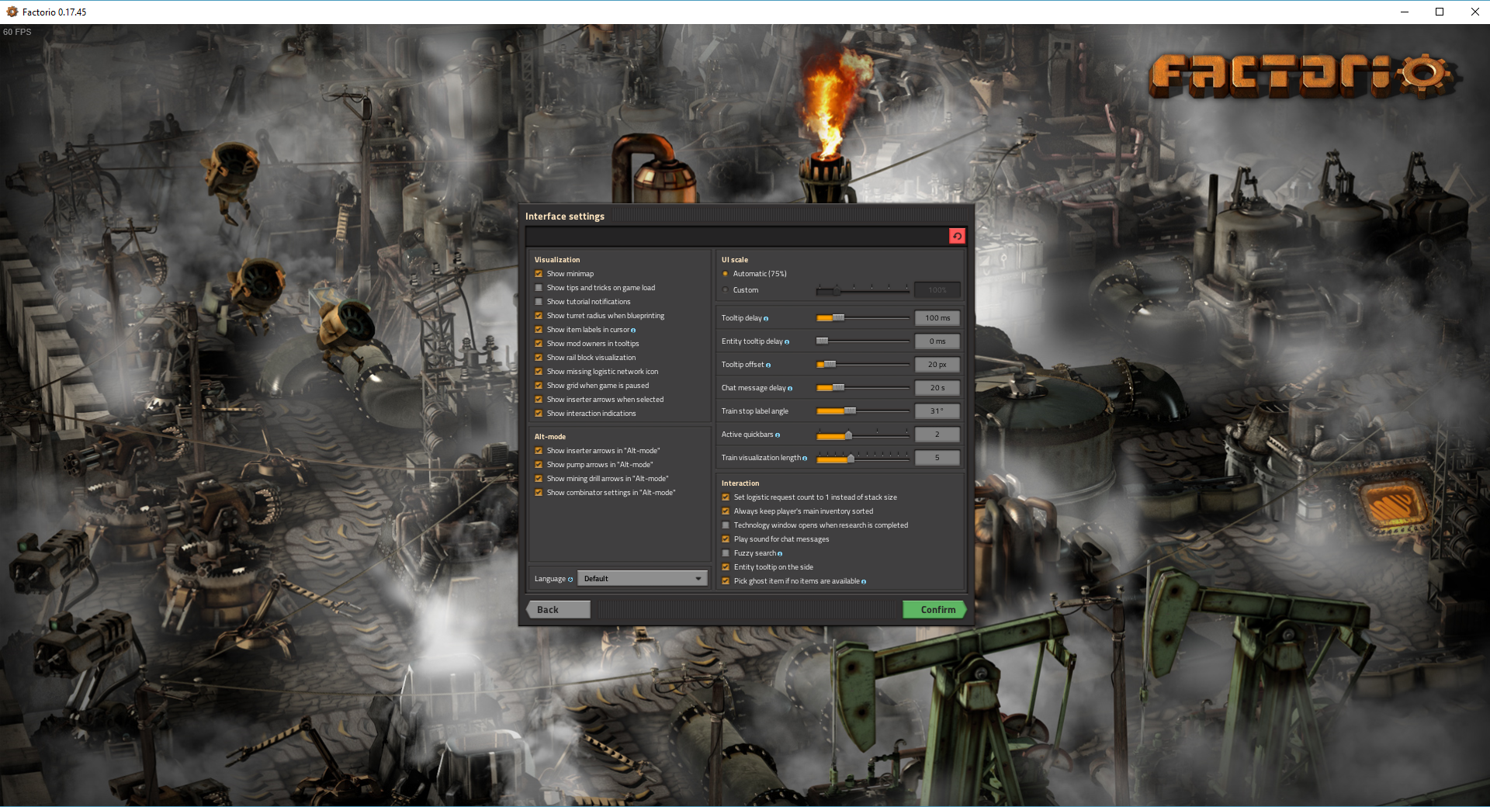This screenshot has height=807, width=1490.
Task: Click info icon next to Fuzzy search
Action: [x=780, y=554]
